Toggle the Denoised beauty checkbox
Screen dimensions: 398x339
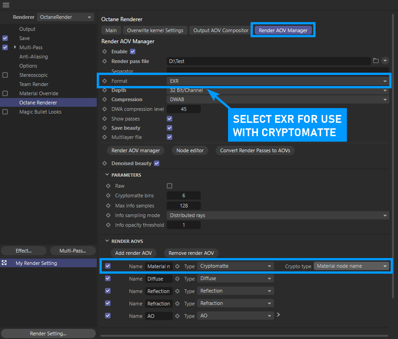157,163
